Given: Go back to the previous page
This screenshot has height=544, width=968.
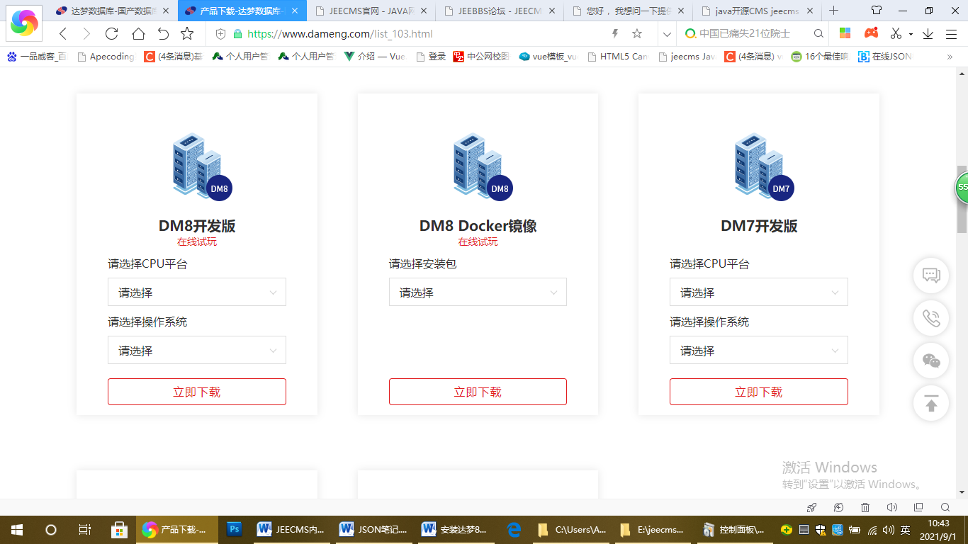Looking at the screenshot, I should [x=63, y=34].
